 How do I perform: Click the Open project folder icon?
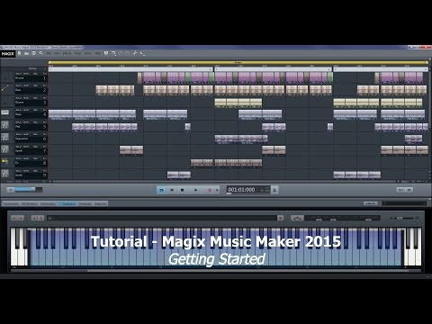tap(27, 53)
